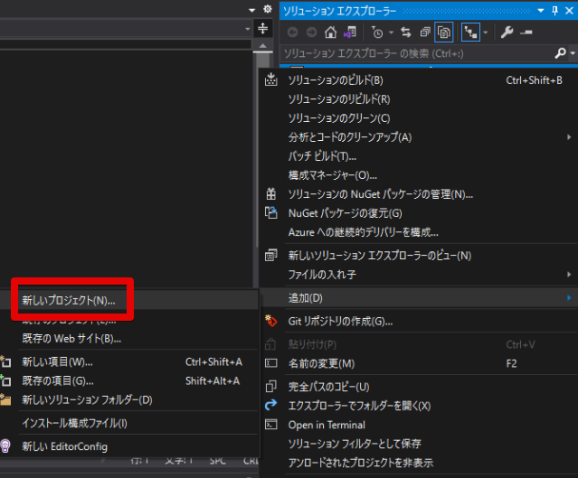Click folder icon beside 新しいソリューション フォルダー
The height and width of the screenshot is (478, 578).
coord(5,399)
